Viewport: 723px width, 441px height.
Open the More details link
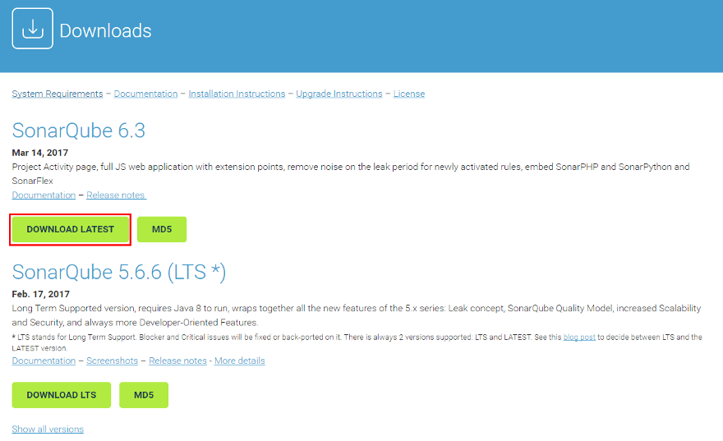(239, 361)
